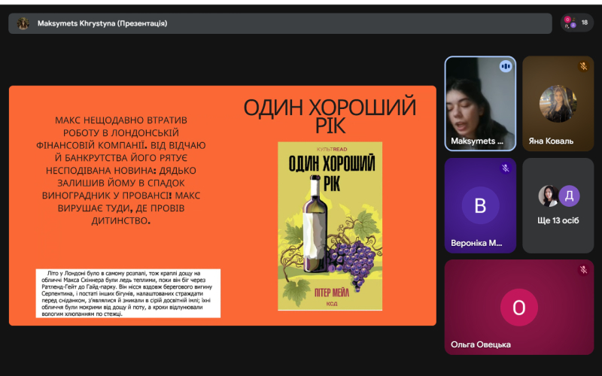This screenshot has height=376, width=602.
Task: Click the 'Вероніка М...' name label
Action: [x=476, y=243]
